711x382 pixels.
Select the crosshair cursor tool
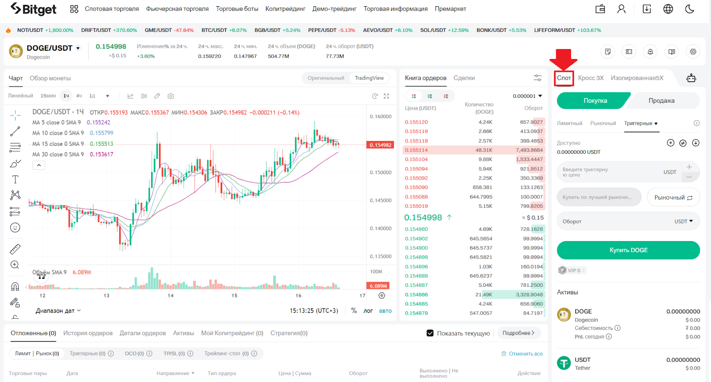[15, 116]
